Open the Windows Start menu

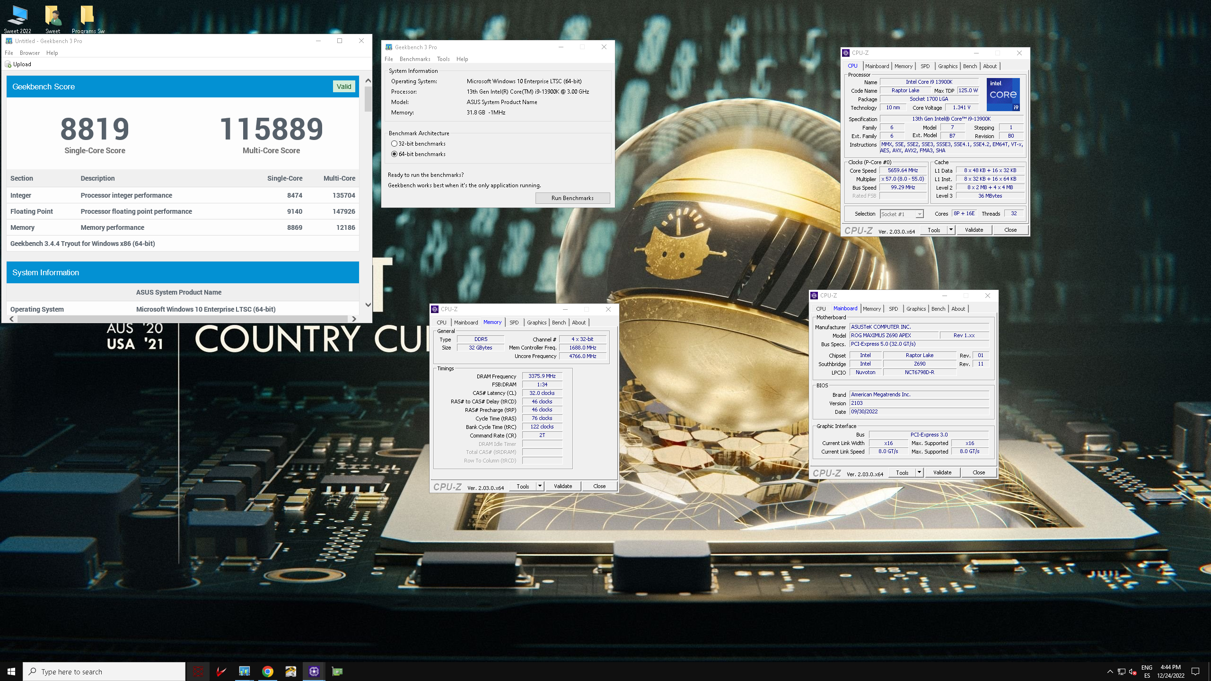click(11, 672)
